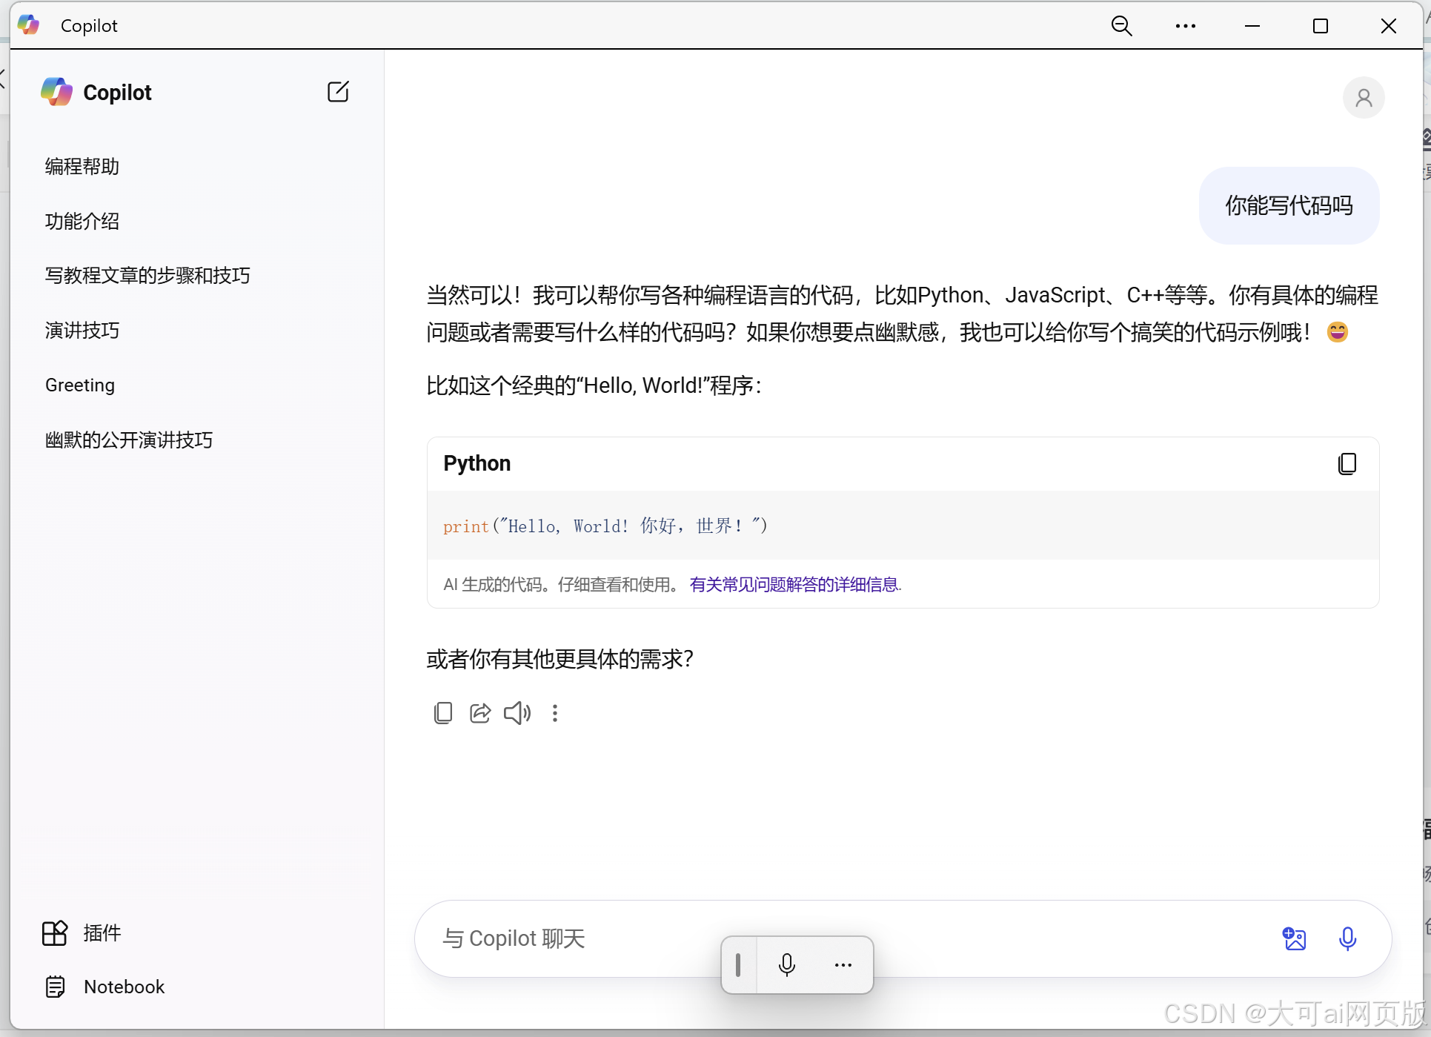Open floating toolbar more options

pyautogui.click(x=843, y=964)
